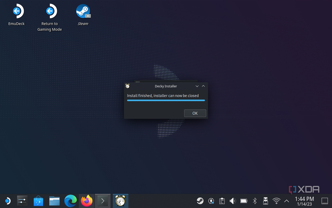Launch Discover software store from taskbar
The height and width of the screenshot is (208, 332).
[x=38, y=201]
